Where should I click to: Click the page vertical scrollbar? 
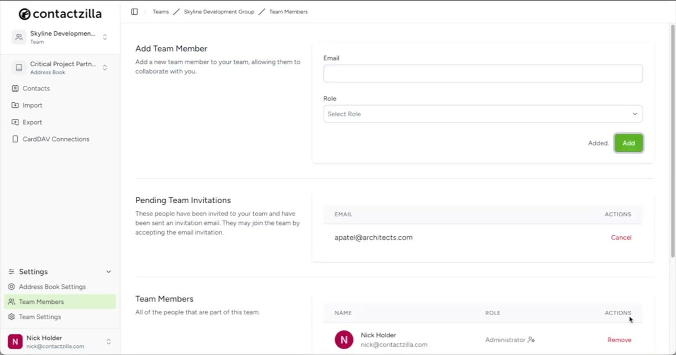point(673,141)
